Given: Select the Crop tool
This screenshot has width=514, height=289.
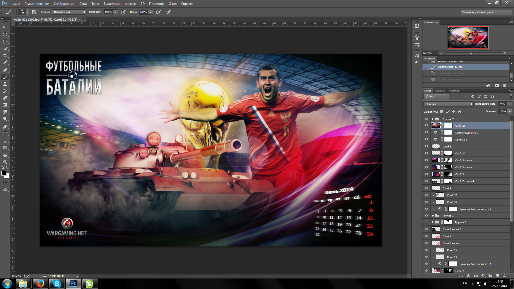Looking at the screenshot, I should click(5, 55).
